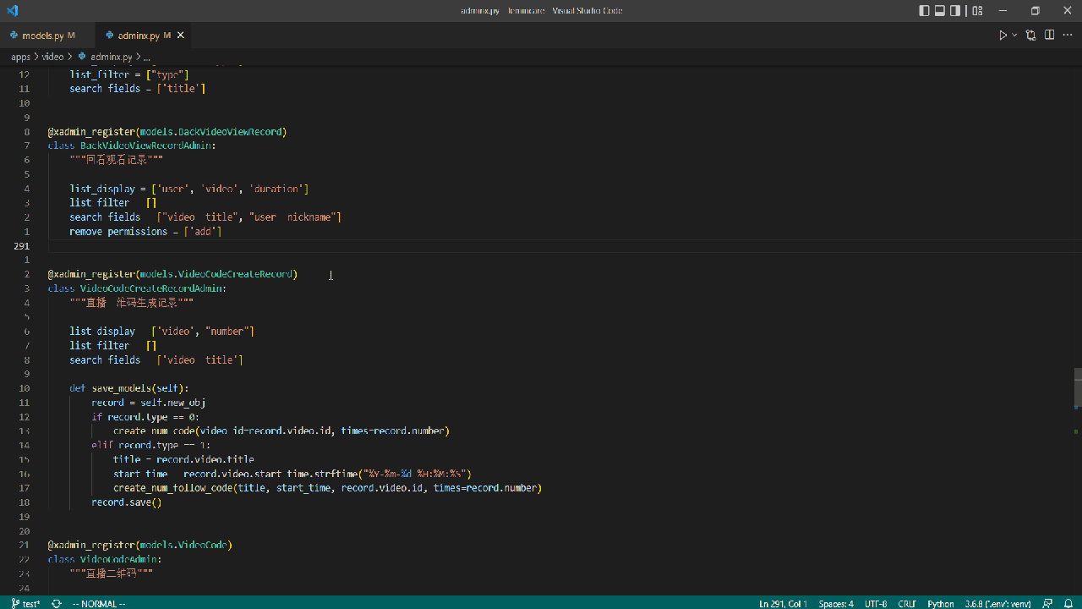Expand the breadcrumb ellipsis after adminx.py
Screen dimensions: 1082x609
point(146,57)
